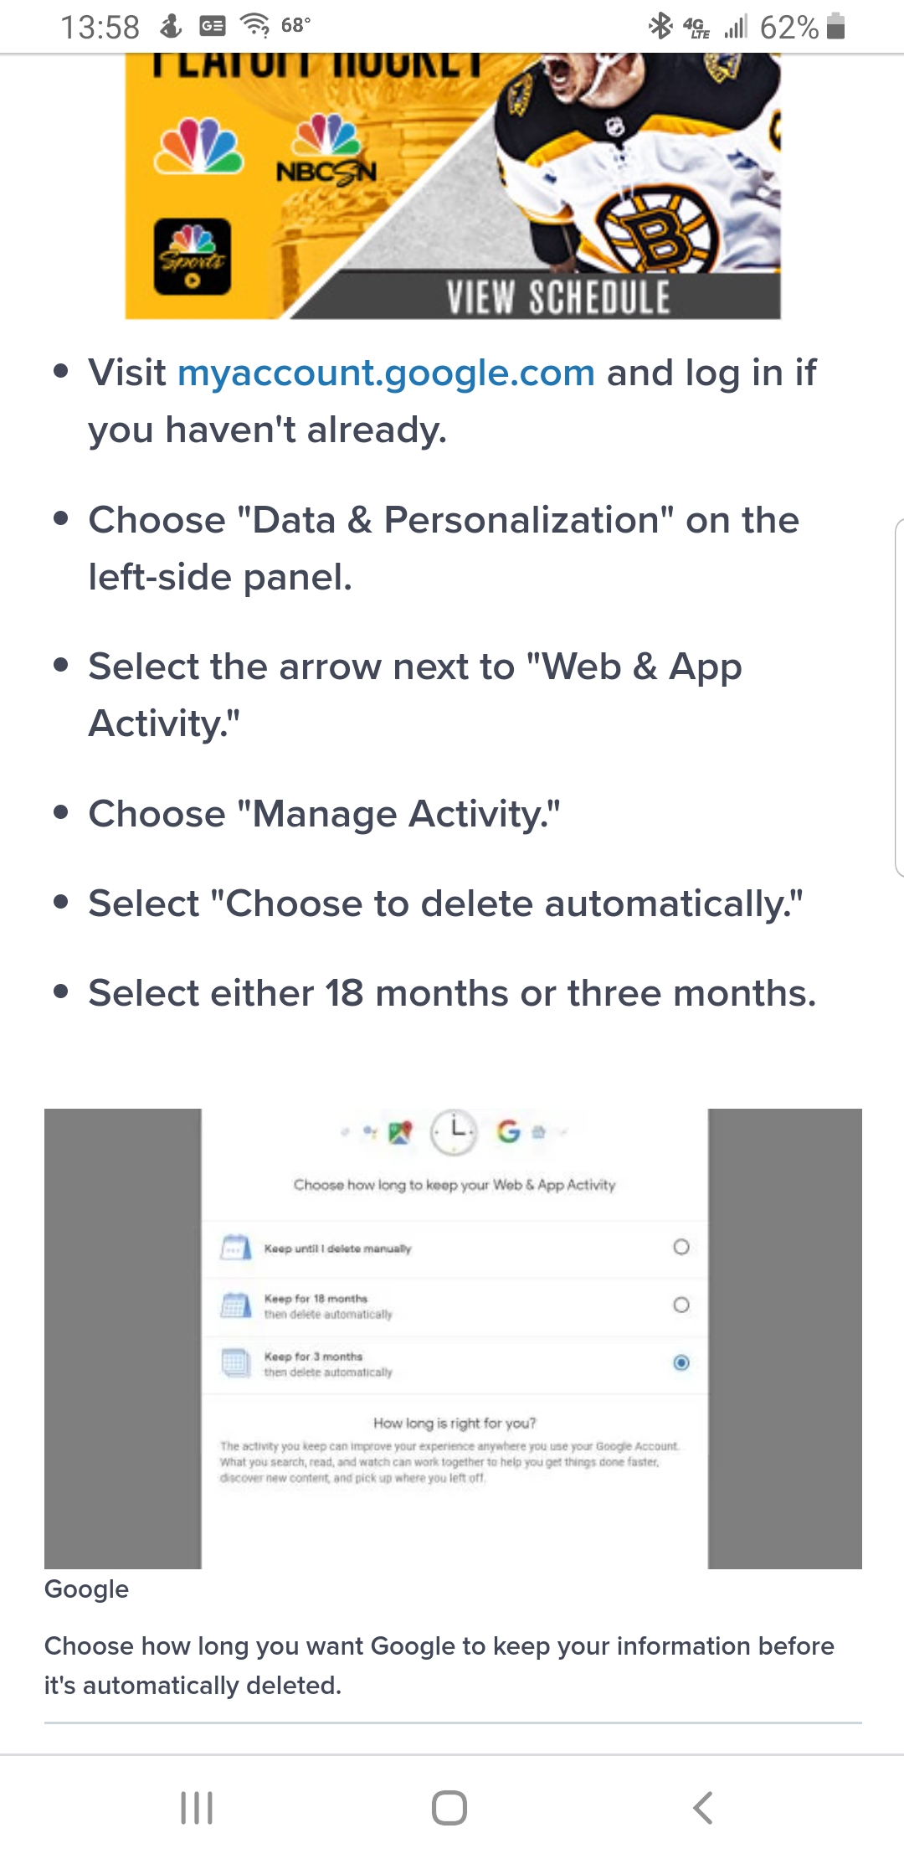Tap the Android back navigation arrow
Screen dimensions: 904x1859
[x=703, y=1807]
